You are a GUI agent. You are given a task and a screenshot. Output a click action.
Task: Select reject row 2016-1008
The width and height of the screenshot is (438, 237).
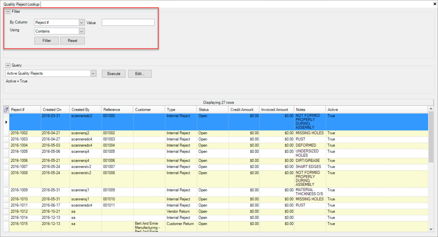pos(219,179)
